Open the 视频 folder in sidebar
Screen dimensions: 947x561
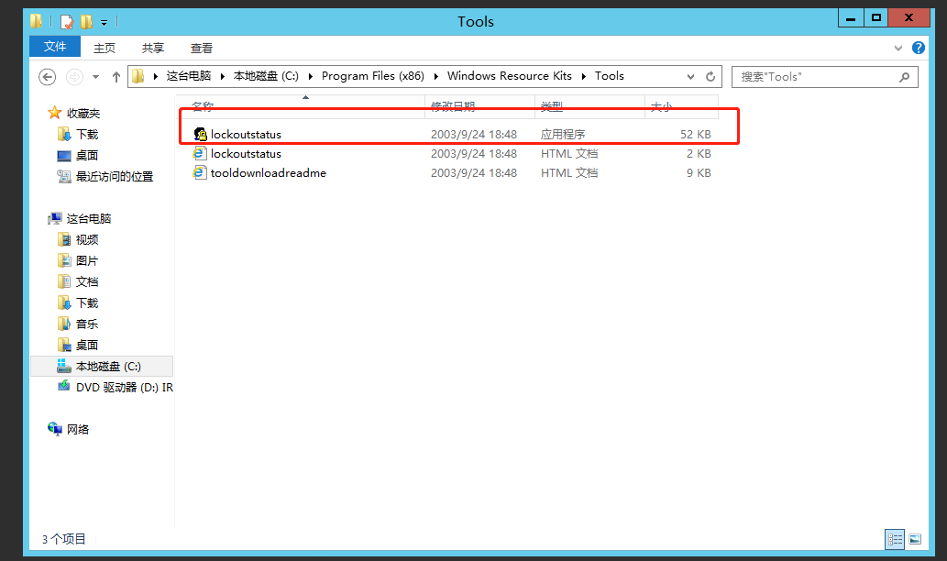87,240
